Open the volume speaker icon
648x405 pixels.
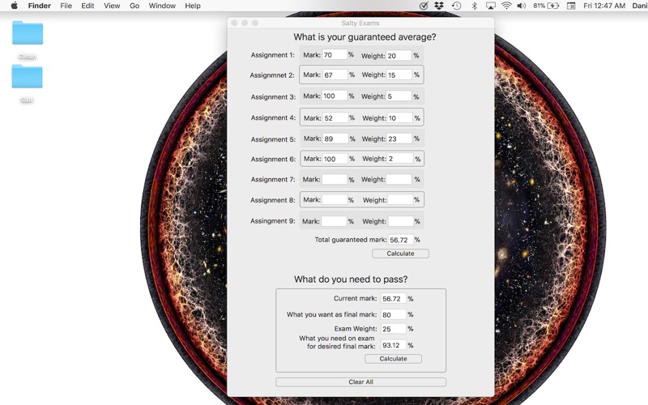522,6
